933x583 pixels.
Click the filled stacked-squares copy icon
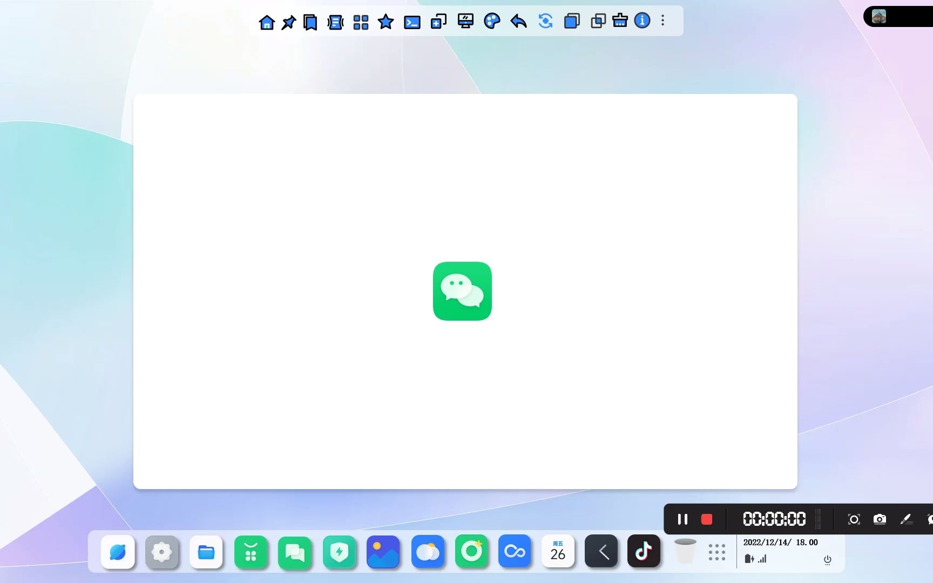(x=572, y=21)
